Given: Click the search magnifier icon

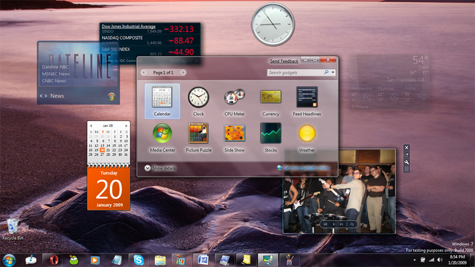Looking at the screenshot, I should coord(326,72).
